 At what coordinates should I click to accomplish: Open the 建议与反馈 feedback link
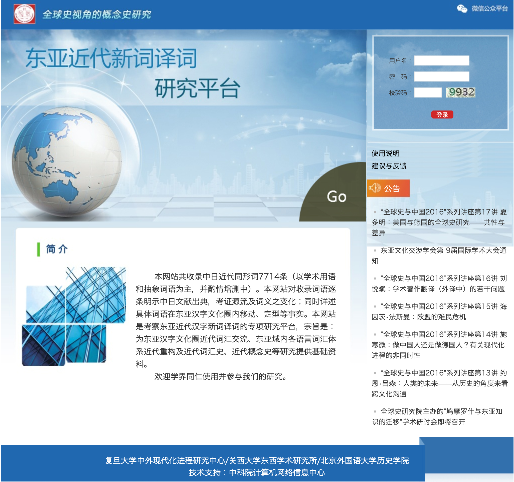pyautogui.click(x=389, y=166)
